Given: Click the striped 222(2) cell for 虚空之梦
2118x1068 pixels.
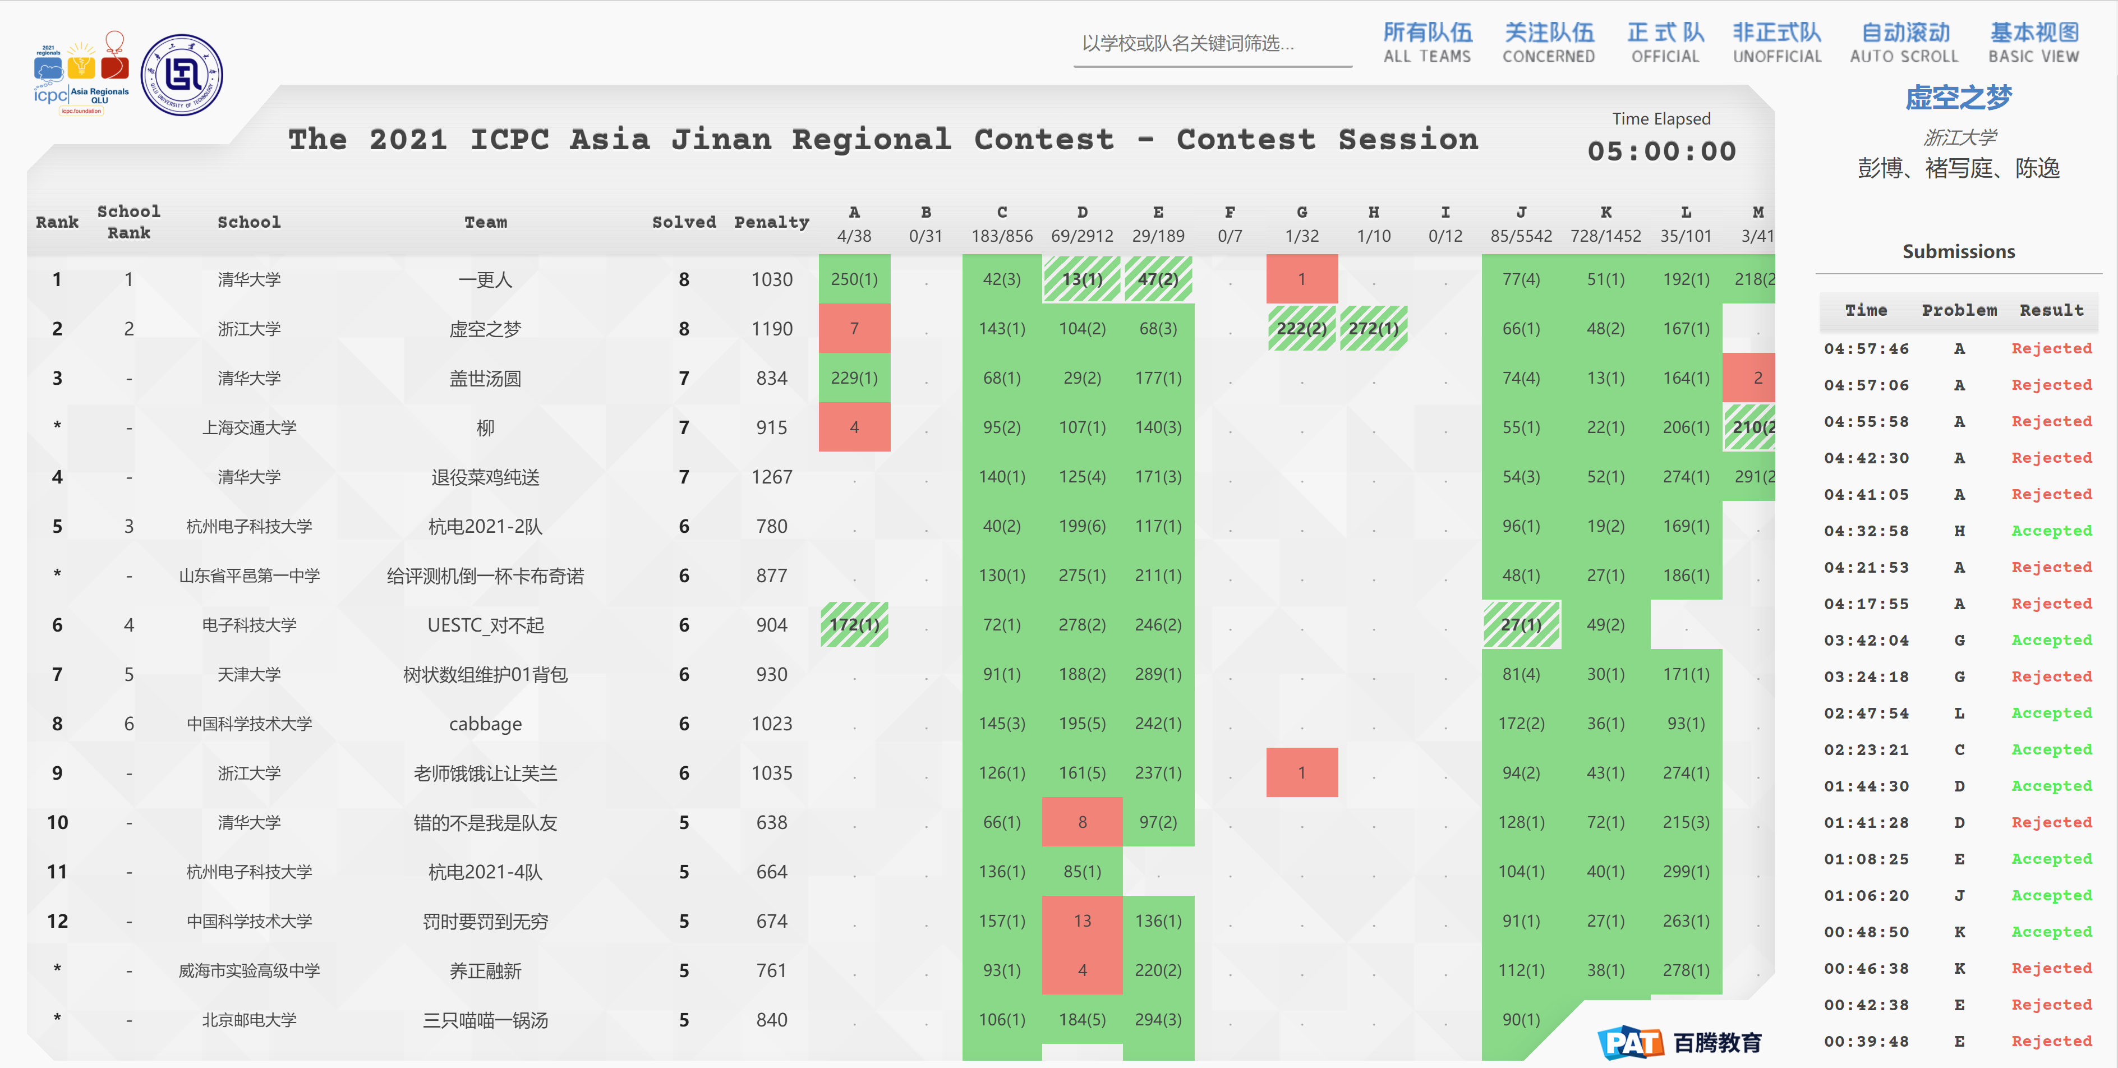Looking at the screenshot, I should tap(1301, 329).
